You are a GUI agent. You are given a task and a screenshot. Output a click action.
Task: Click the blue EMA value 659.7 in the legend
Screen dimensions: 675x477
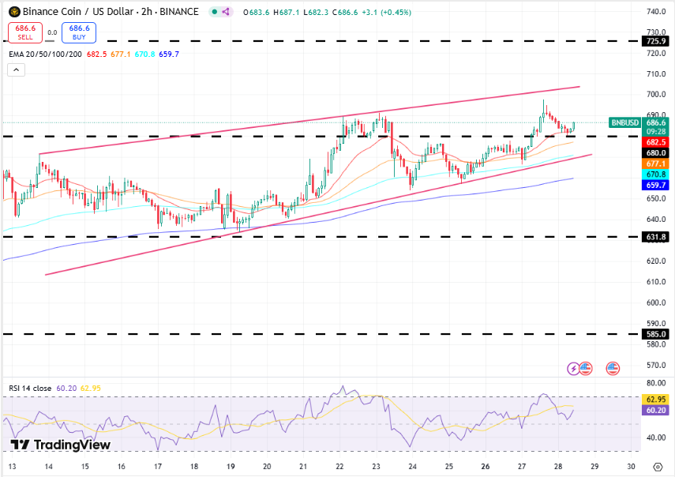pos(169,54)
